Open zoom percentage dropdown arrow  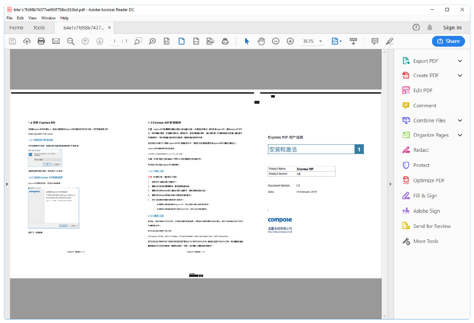pos(320,41)
